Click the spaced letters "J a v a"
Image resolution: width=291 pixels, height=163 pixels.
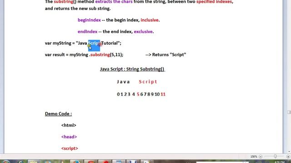[x=123, y=81]
